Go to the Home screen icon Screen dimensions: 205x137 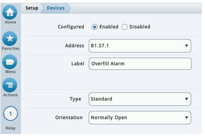coord(10,12)
